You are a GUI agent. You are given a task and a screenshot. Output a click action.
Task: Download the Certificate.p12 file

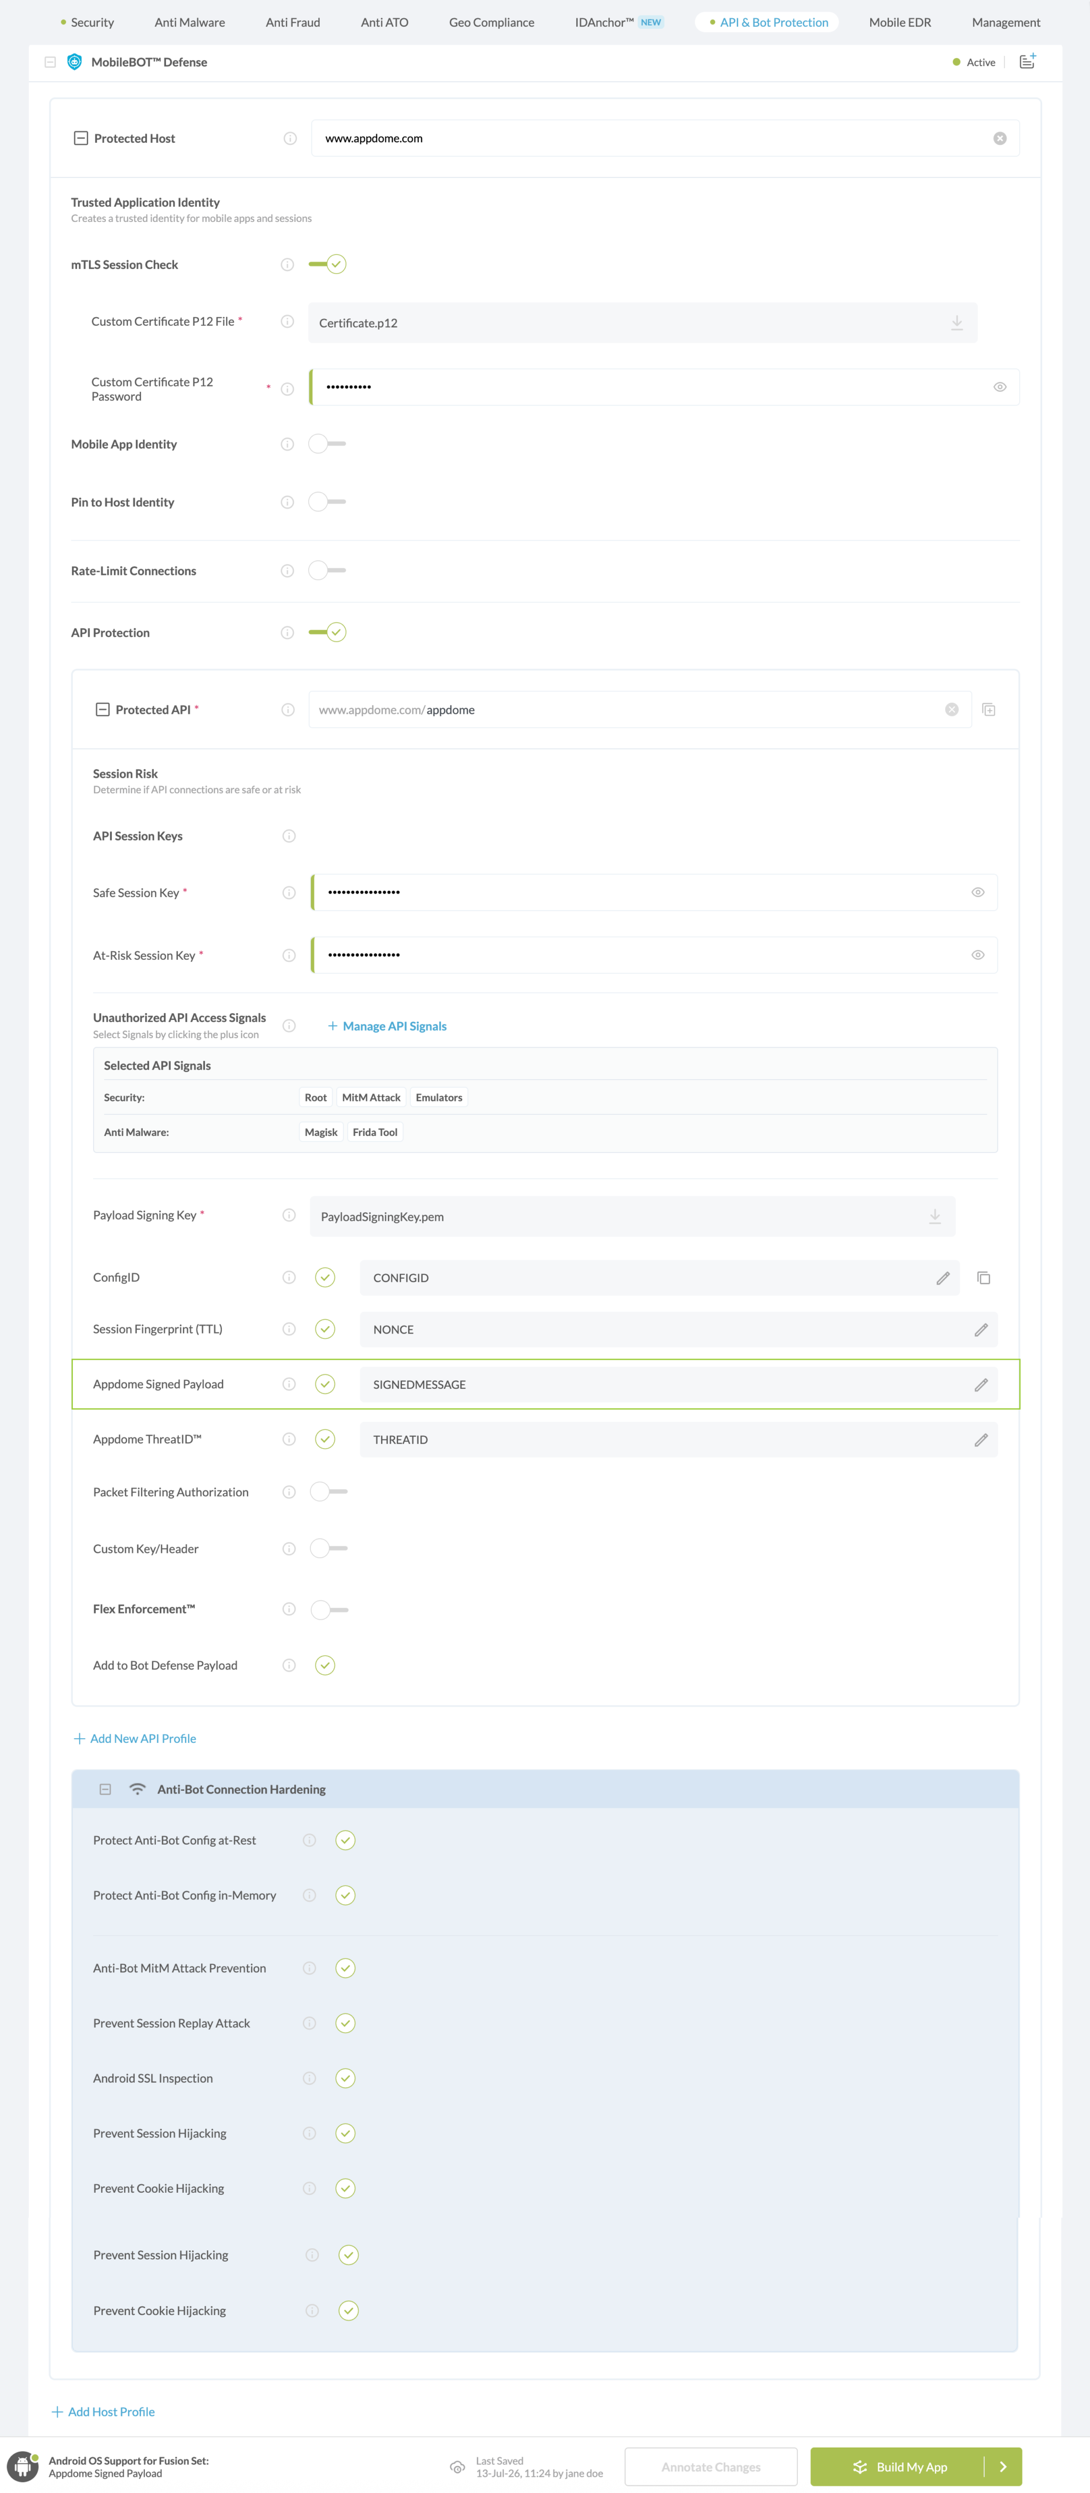tap(956, 322)
